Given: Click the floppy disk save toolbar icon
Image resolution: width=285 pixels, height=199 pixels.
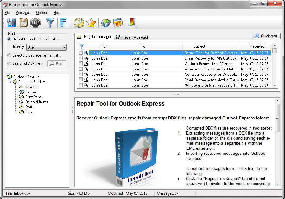Looking at the screenshot, I should pos(23,23).
